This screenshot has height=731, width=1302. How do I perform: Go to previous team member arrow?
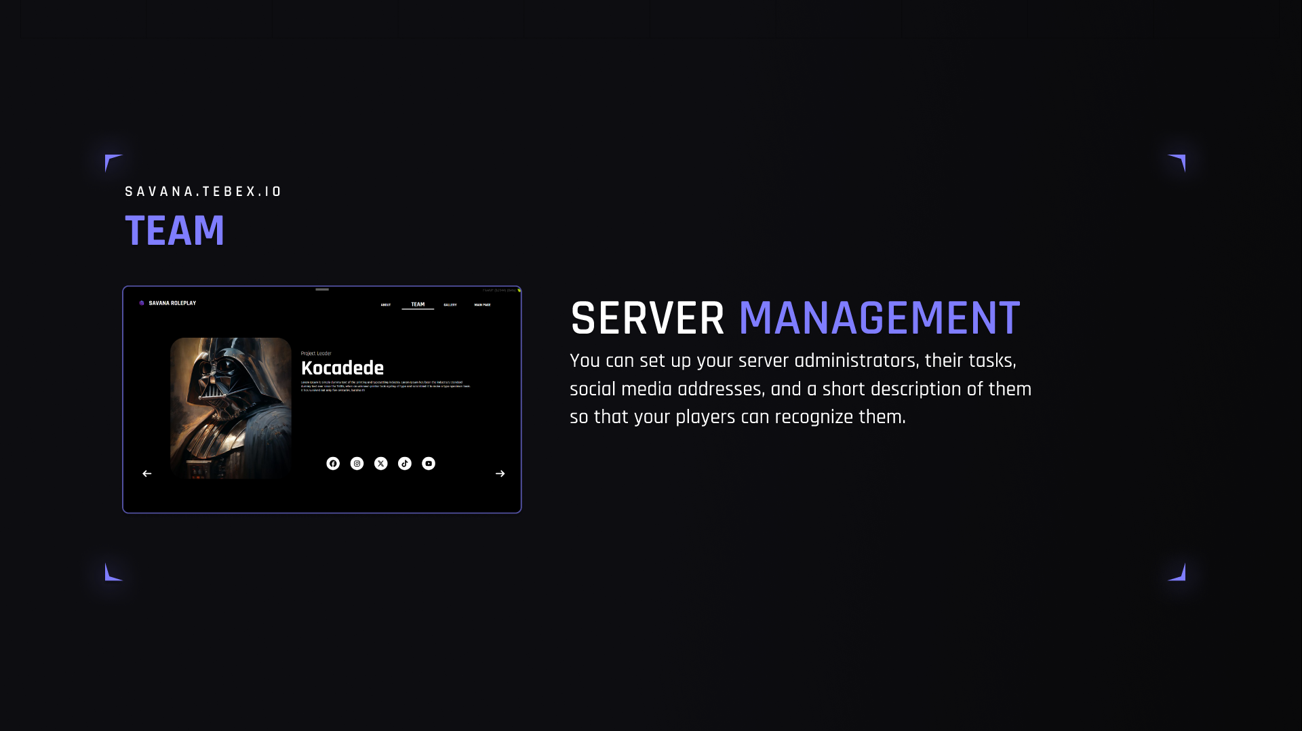[x=147, y=473]
